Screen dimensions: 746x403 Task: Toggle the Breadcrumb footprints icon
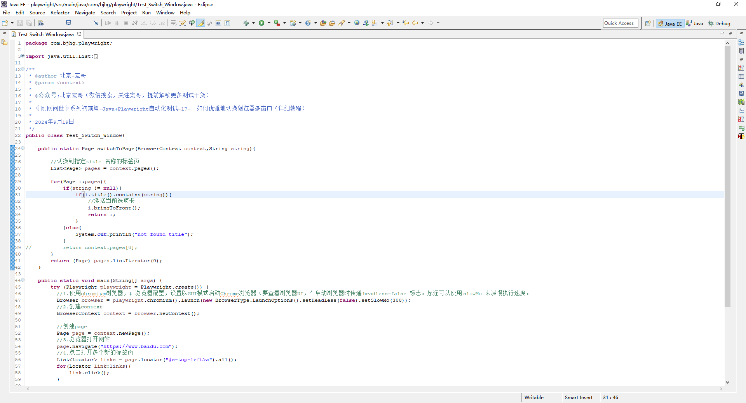coord(209,23)
